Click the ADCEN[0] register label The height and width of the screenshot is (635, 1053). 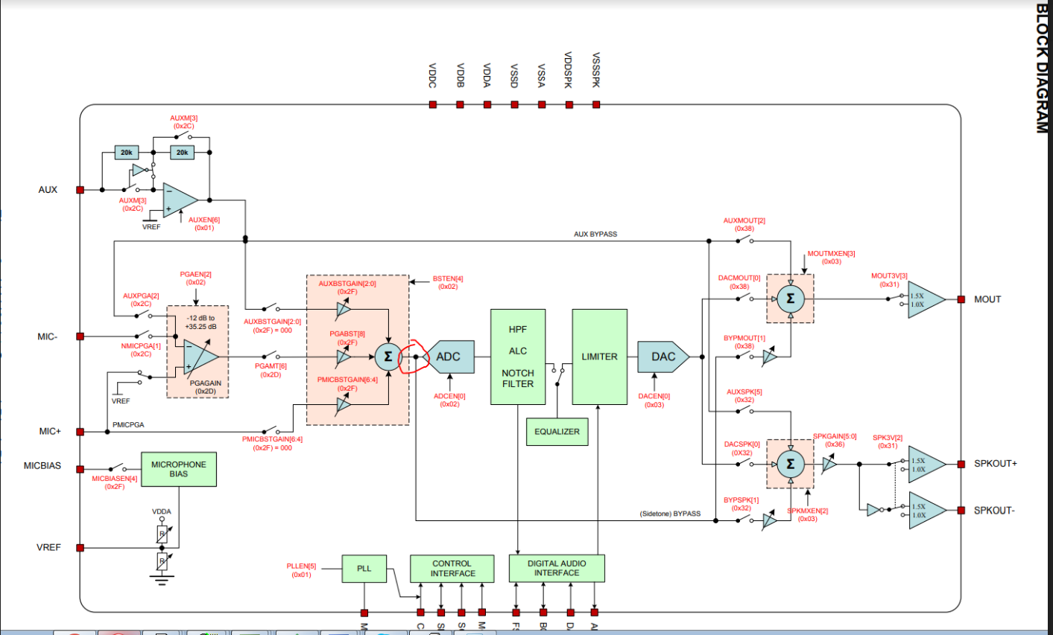pyautogui.click(x=449, y=400)
